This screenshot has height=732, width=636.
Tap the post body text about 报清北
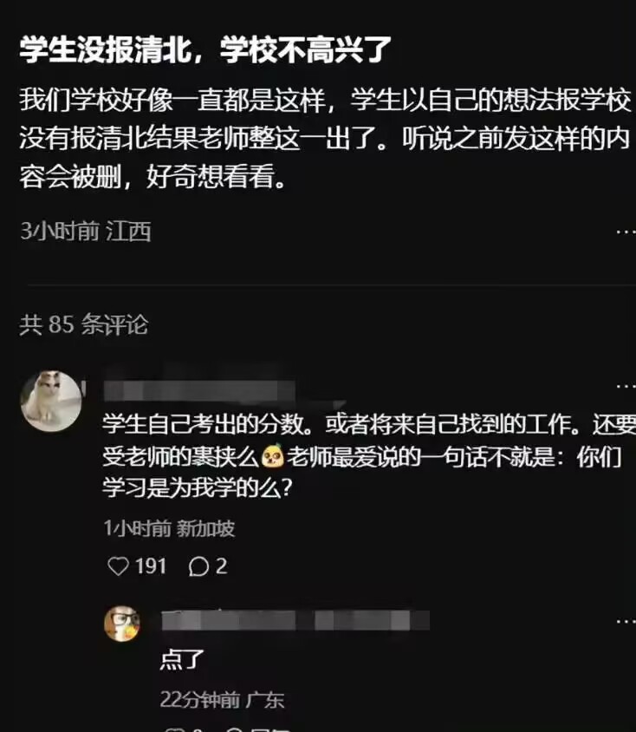click(x=325, y=138)
